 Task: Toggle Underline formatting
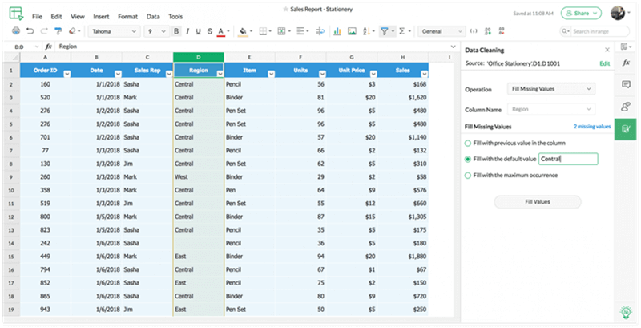pos(198,31)
